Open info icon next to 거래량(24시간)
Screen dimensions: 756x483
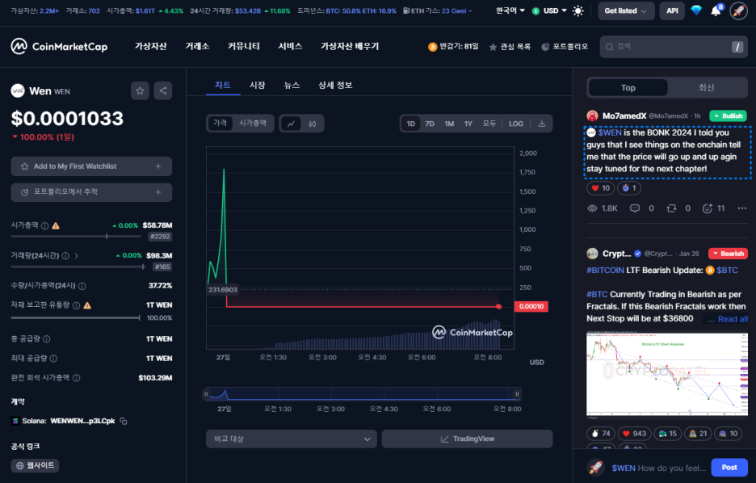tap(65, 256)
